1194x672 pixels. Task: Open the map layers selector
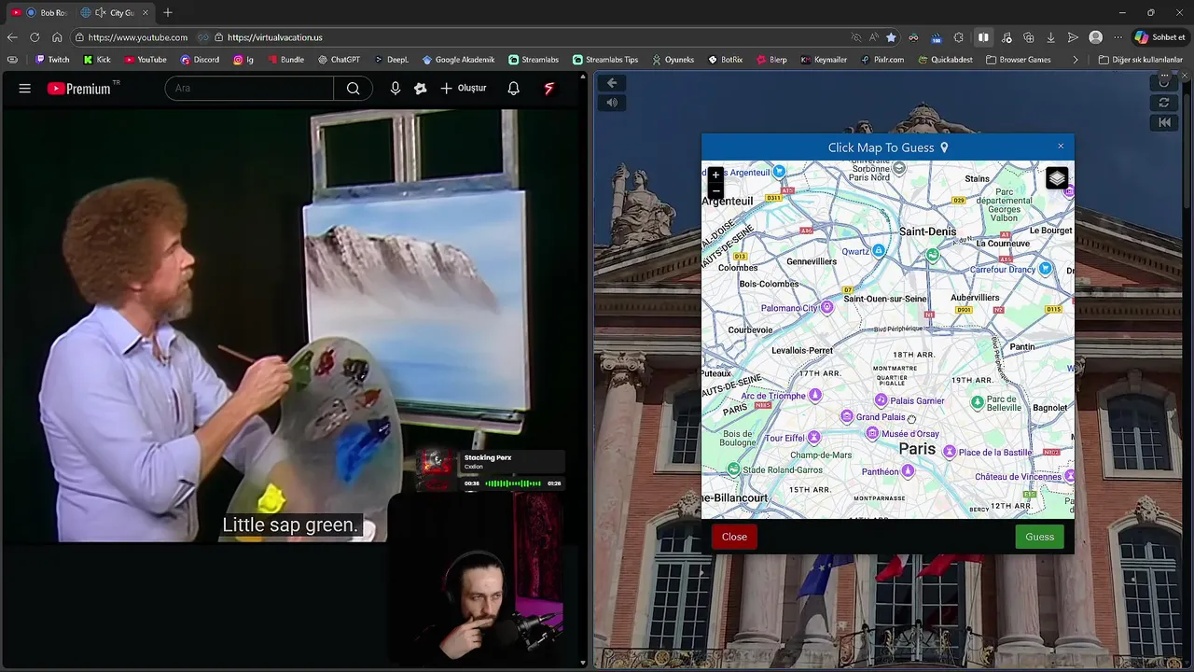(x=1056, y=178)
